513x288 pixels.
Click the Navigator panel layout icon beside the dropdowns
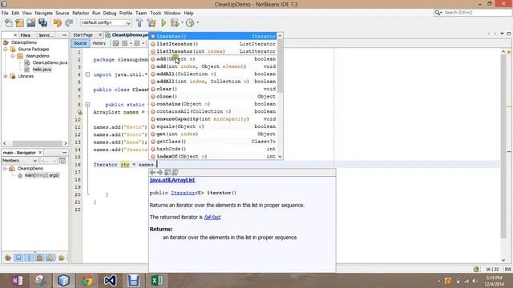click(x=63, y=161)
